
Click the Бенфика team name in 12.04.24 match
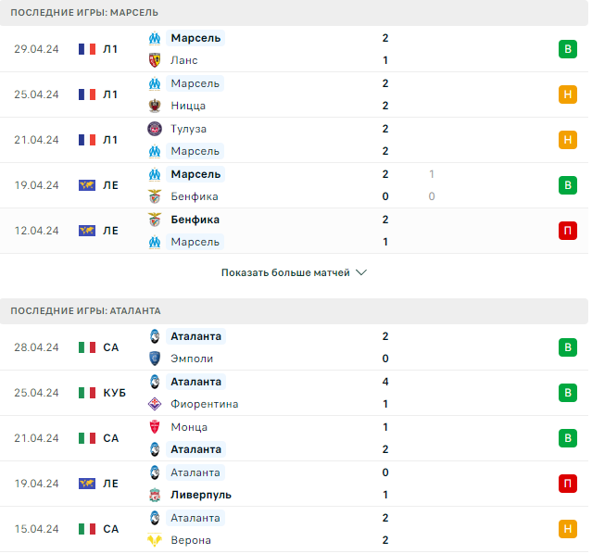[x=195, y=220]
